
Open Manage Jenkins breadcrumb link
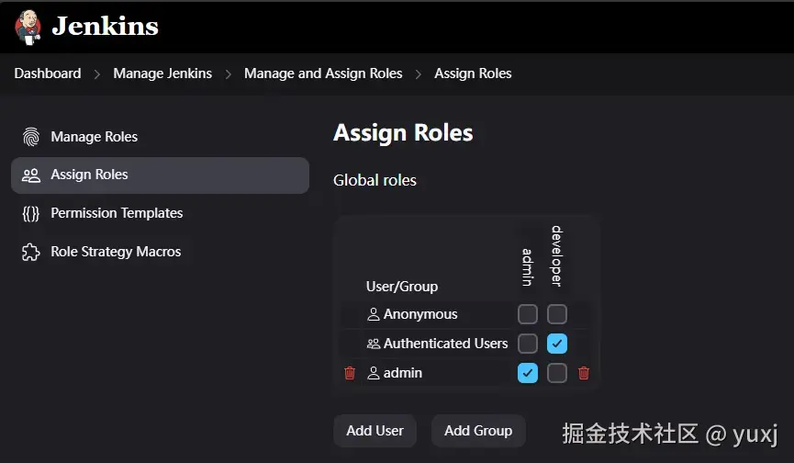click(162, 73)
